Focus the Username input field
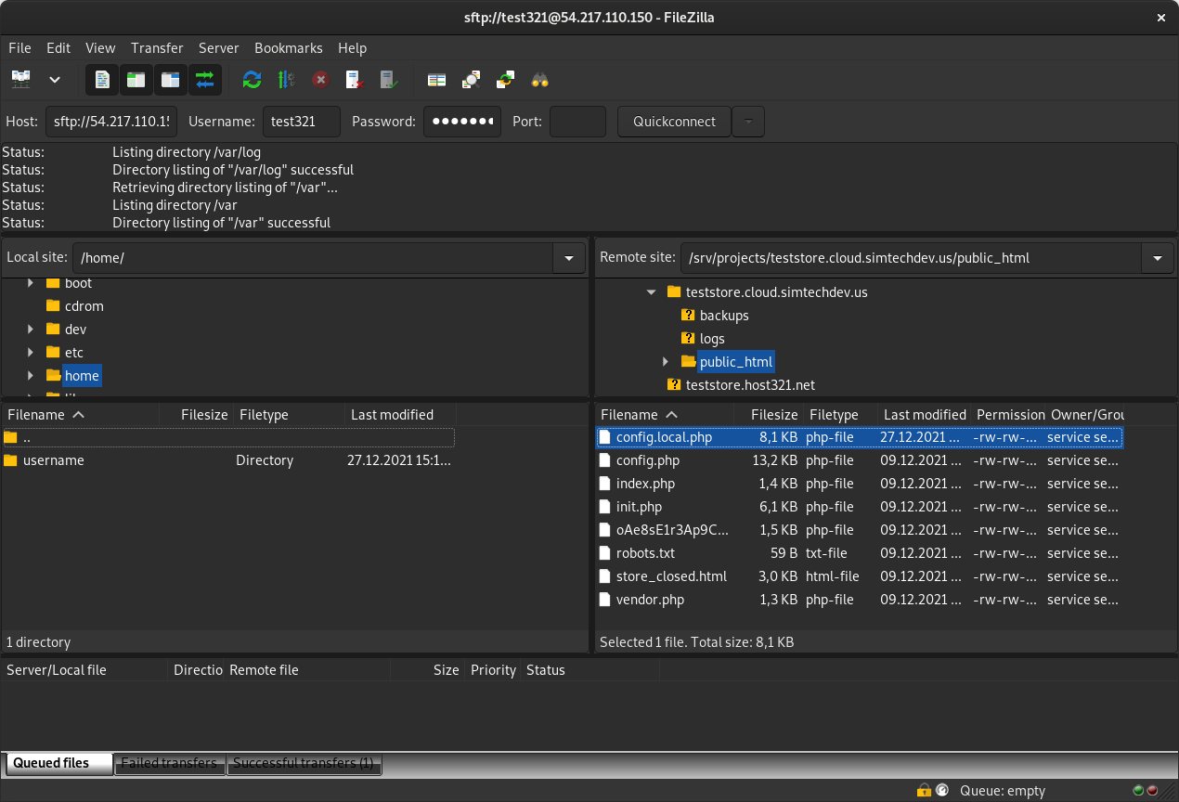The image size is (1179, 802). click(302, 122)
